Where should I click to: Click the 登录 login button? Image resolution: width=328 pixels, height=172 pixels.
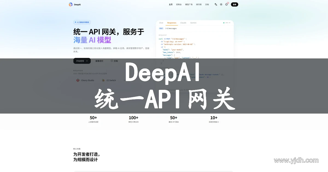coord(235,4)
